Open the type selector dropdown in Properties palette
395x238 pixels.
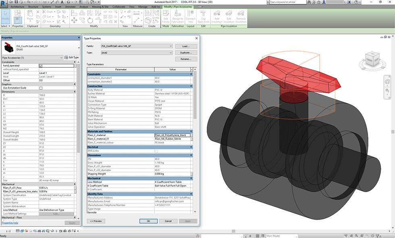[x=79, y=48]
